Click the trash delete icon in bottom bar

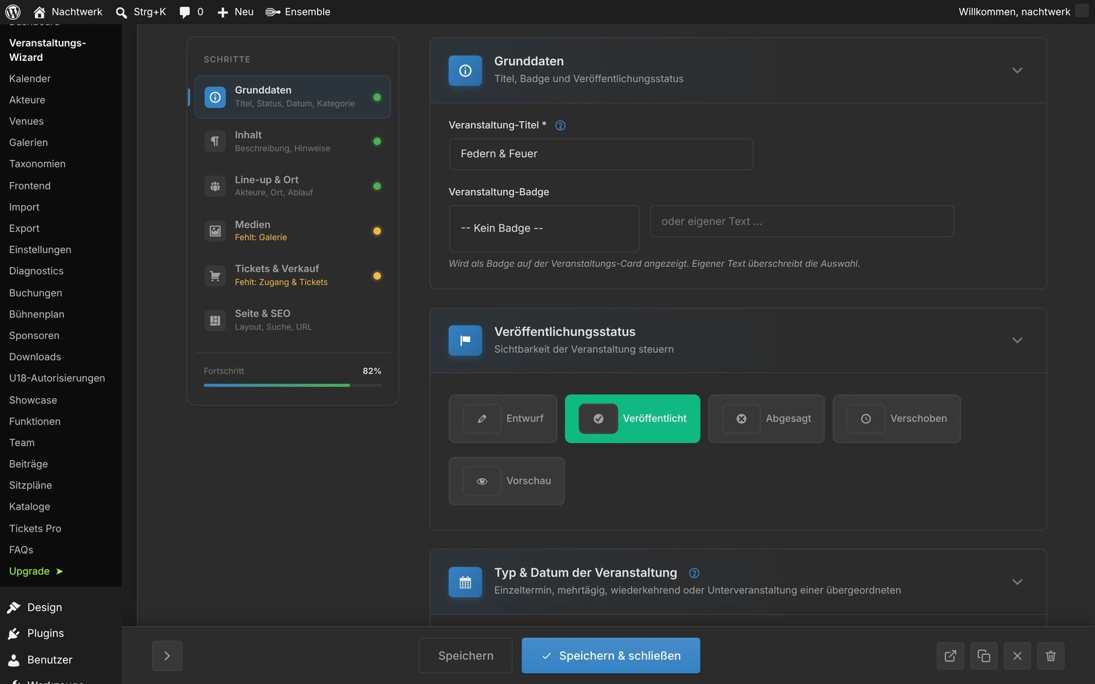[x=1051, y=656]
